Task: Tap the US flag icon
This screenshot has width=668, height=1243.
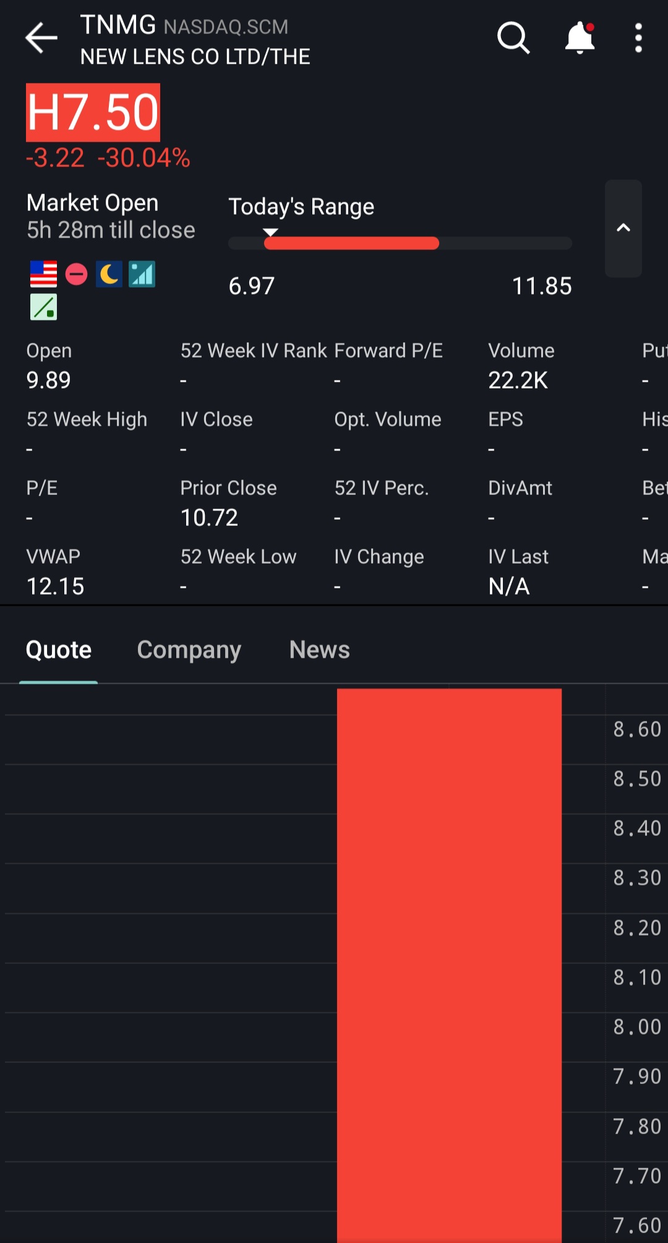Action: 43,274
